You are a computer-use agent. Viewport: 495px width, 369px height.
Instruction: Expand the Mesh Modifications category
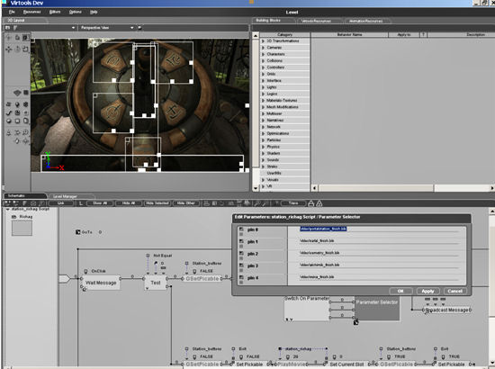click(263, 107)
